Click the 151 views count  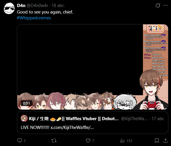coord(129,141)
